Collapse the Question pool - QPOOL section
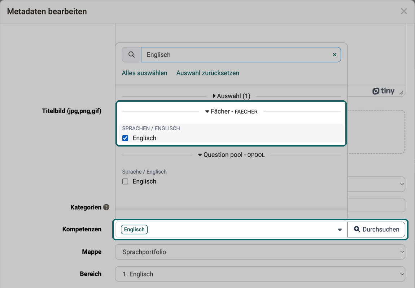The image size is (415, 288). pos(231,155)
